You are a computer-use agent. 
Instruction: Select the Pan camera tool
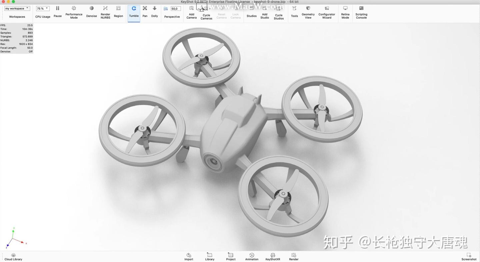pos(145,8)
